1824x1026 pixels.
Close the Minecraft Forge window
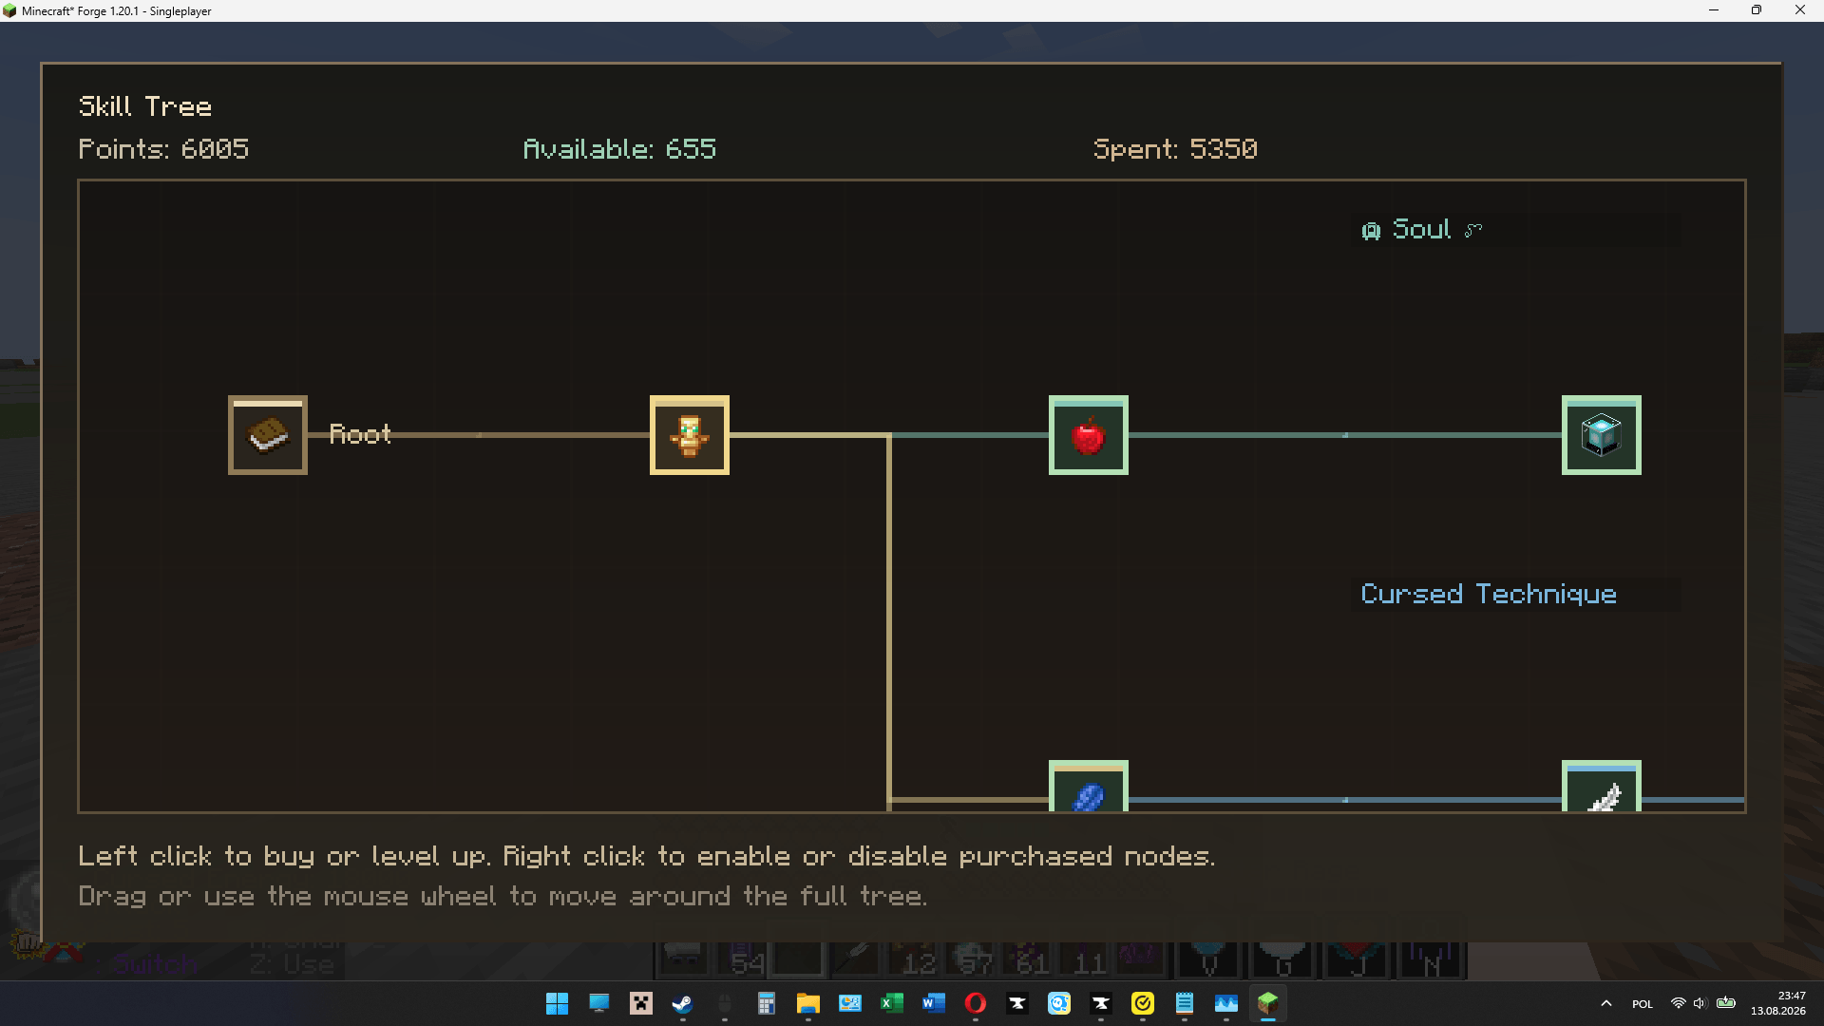point(1800,10)
